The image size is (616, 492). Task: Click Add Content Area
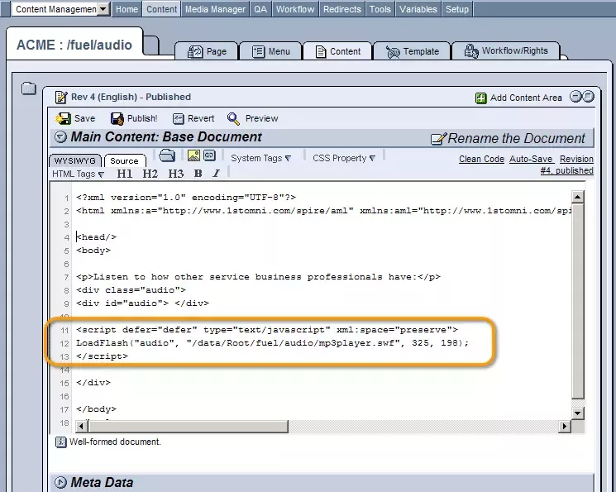click(526, 98)
